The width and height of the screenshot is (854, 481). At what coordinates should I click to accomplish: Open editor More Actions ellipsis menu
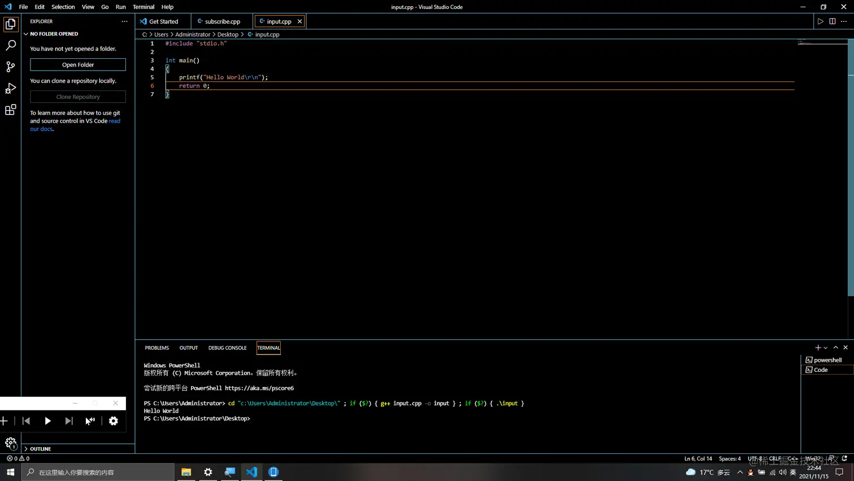pyautogui.click(x=844, y=21)
